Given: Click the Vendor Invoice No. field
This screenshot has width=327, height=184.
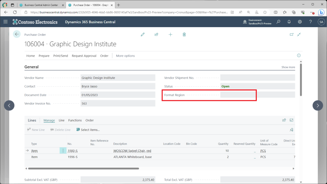Looking at the screenshot, I should tap(118, 103).
